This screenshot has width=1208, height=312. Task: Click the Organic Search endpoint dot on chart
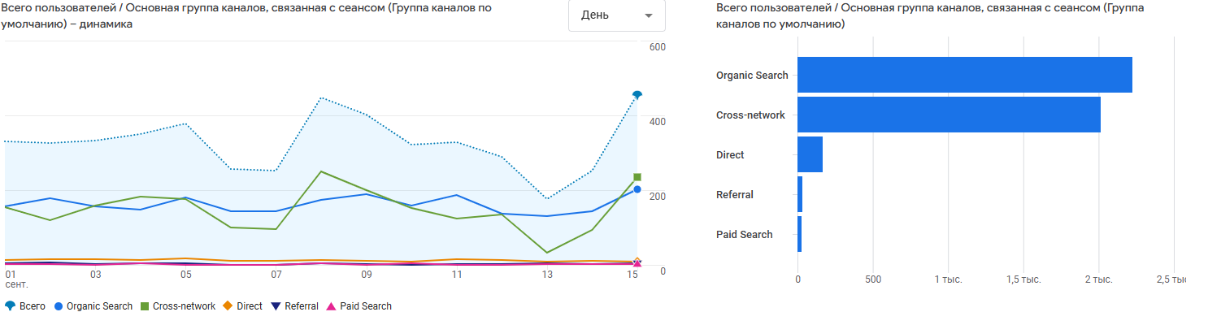coord(637,189)
